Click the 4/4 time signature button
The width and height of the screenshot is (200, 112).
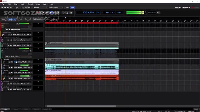[98, 13]
